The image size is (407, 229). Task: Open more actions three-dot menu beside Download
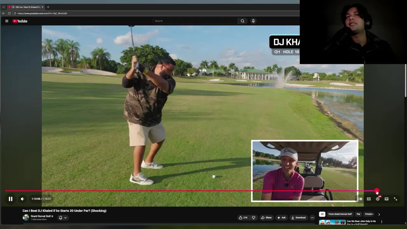(x=312, y=218)
